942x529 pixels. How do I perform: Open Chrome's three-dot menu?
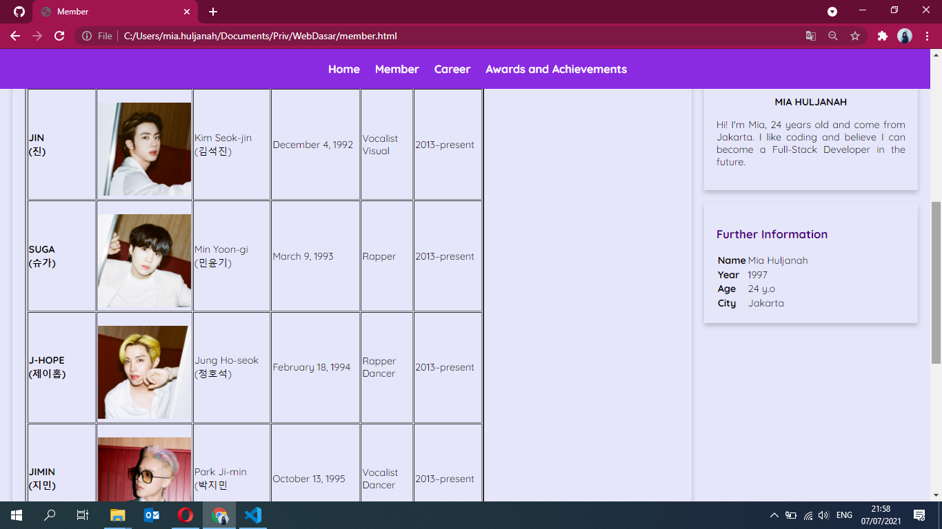928,36
